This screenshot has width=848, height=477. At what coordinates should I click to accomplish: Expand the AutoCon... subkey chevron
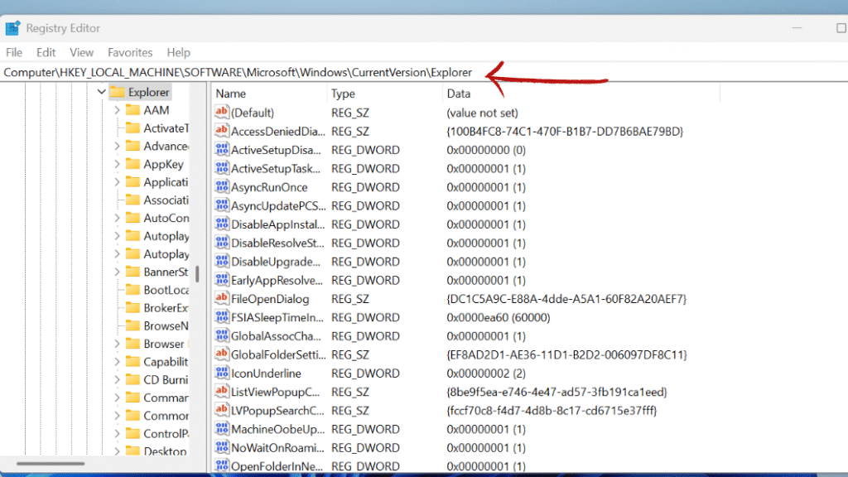(x=117, y=218)
